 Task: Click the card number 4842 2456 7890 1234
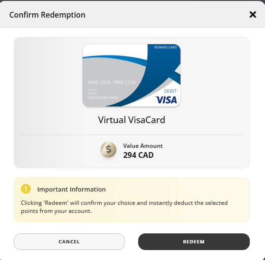(112, 82)
